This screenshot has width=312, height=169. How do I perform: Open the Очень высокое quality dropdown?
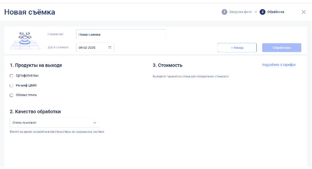pyautogui.click(x=54, y=123)
